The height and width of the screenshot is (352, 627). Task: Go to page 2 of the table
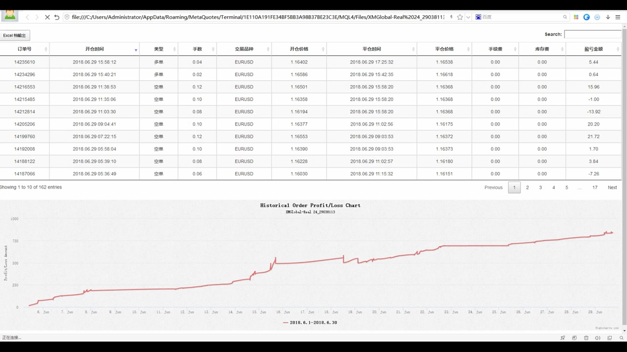tap(527, 188)
